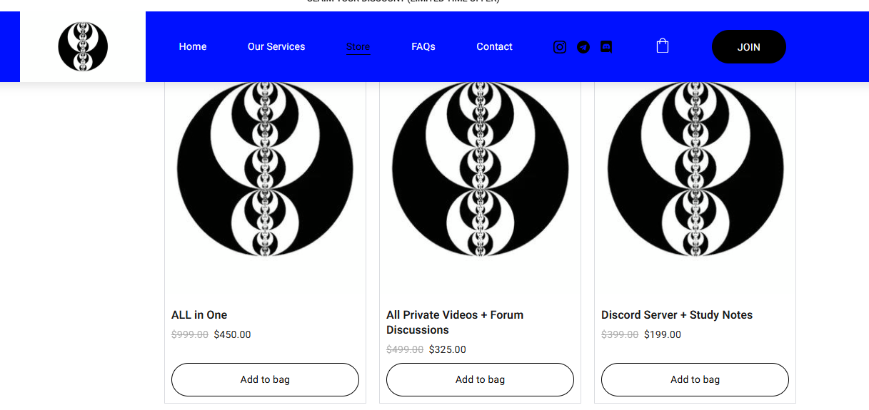This screenshot has height=410, width=869.
Task: Click the All Private Videos product image
Action: click(x=480, y=171)
